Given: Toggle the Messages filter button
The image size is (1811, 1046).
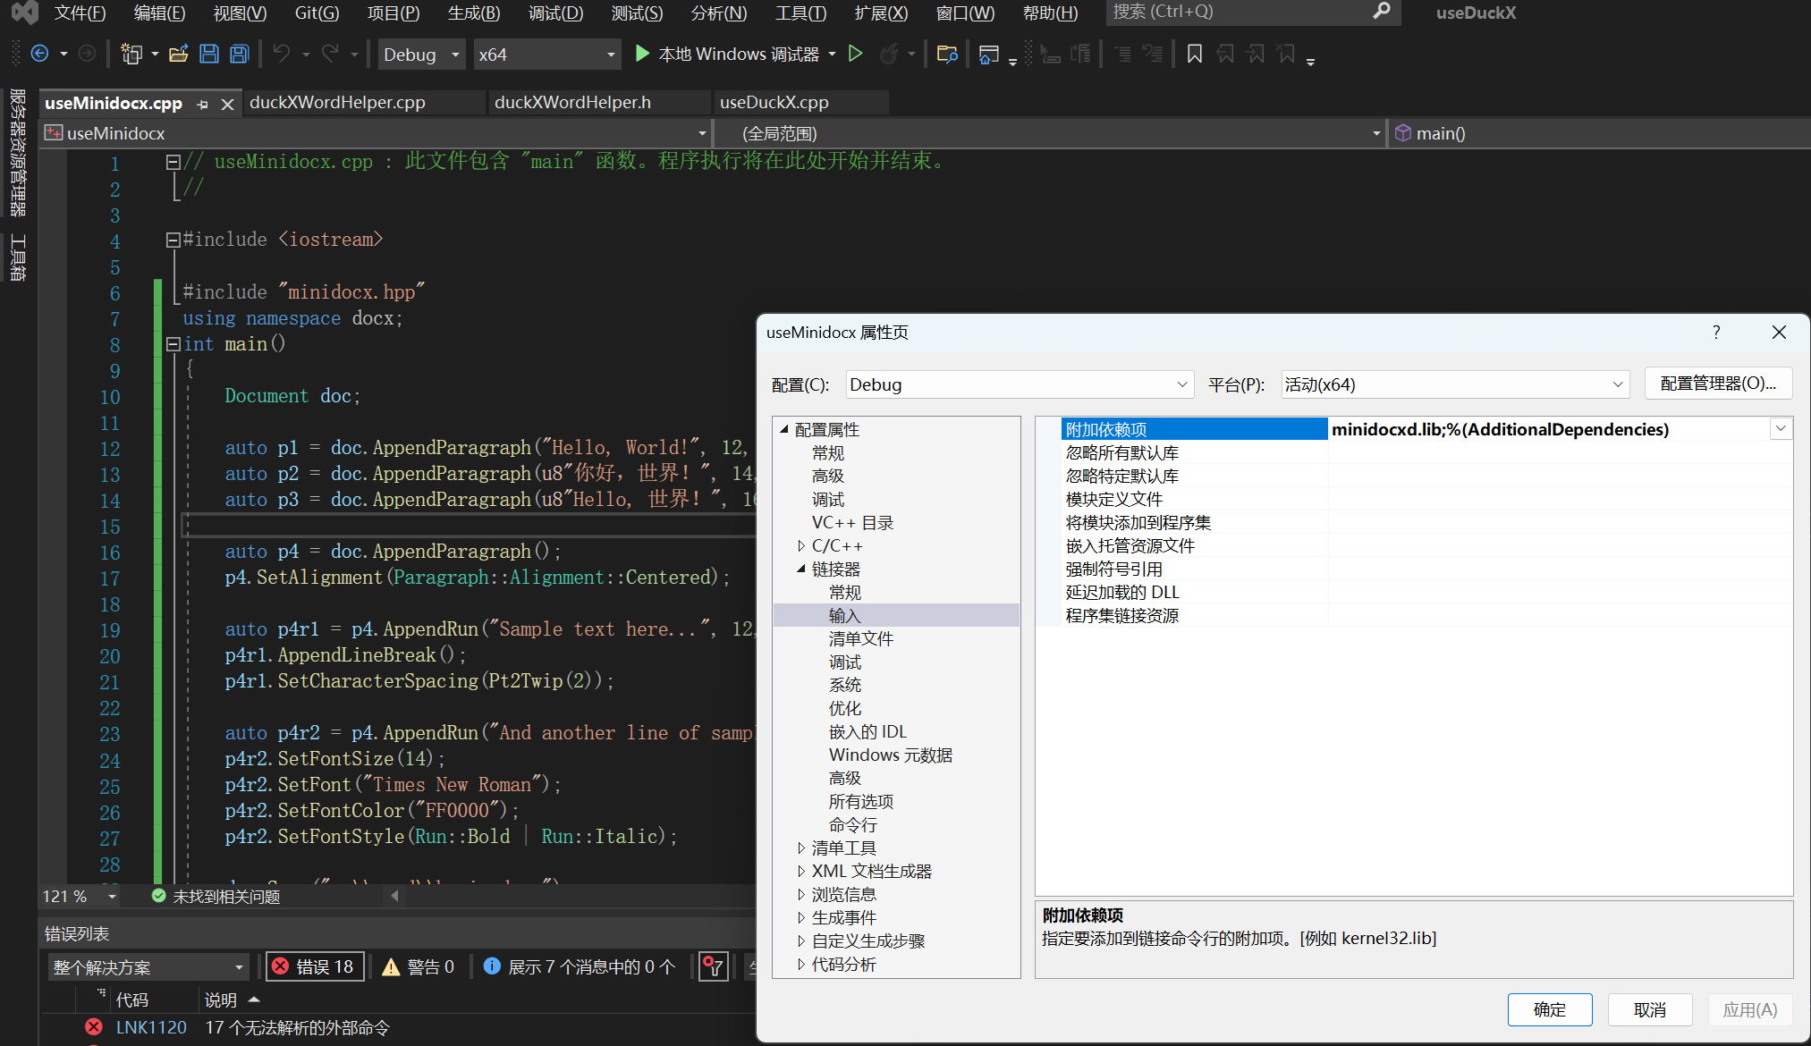Looking at the screenshot, I should pyautogui.click(x=580, y=966).
